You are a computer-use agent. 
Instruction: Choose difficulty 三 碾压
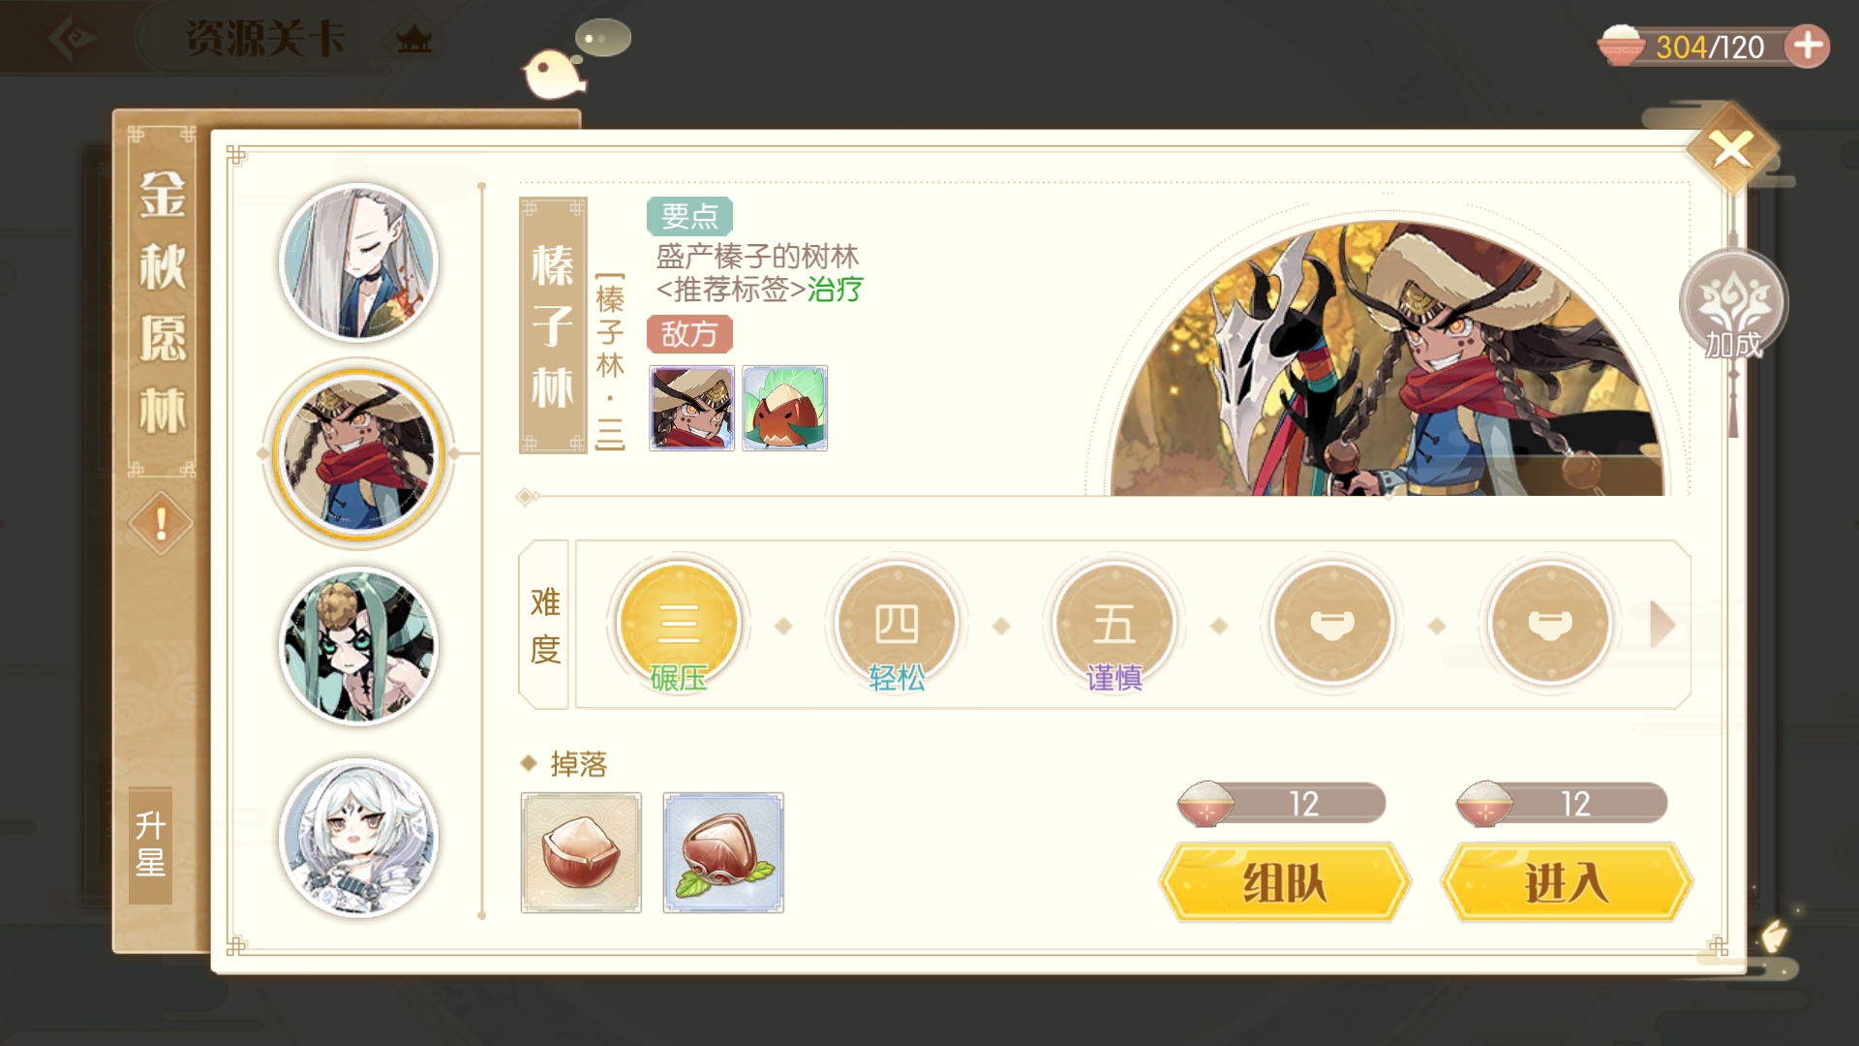(x=679, y=626)
